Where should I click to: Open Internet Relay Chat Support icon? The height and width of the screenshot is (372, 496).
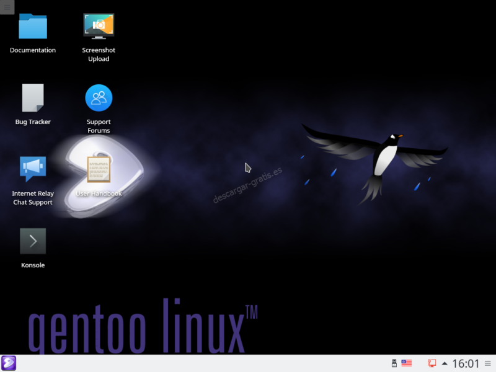pyautogui.click(x=33, y=169)
